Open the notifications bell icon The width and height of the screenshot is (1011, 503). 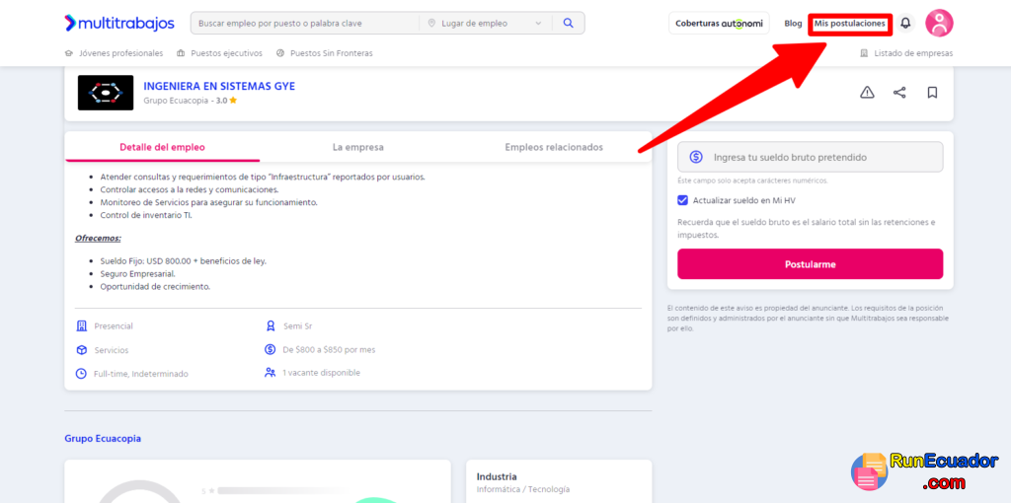pyautogui.click(x=905, y=24)
